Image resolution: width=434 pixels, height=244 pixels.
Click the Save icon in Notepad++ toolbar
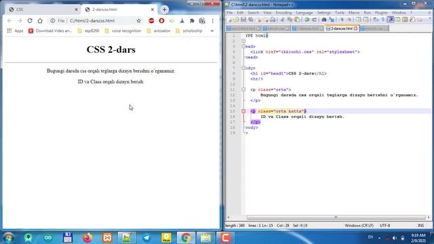(x=243, y=20)
